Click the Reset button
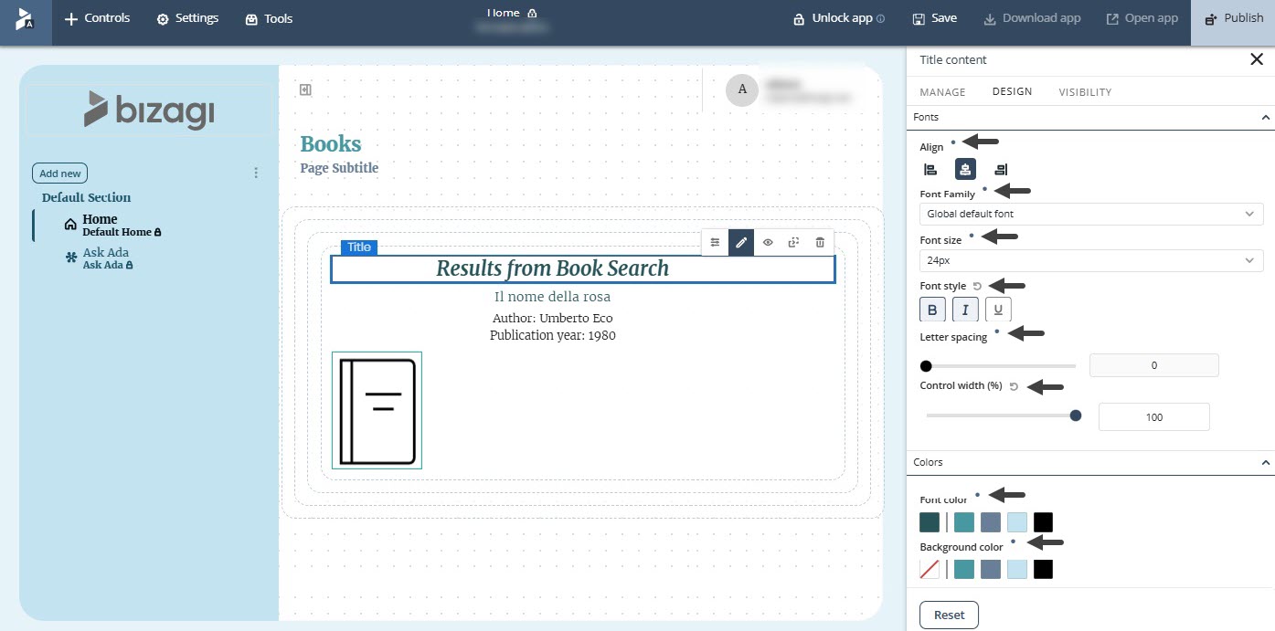The height and width of the screenshot is (631, 1275). pos(949,615)
